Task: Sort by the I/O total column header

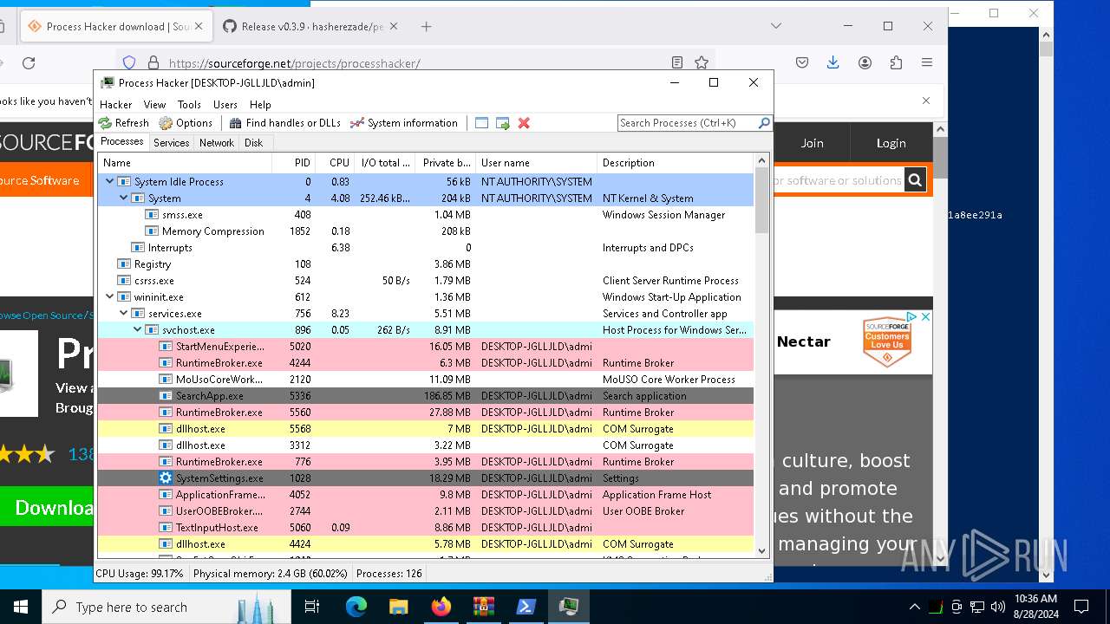Action: pos(385,163)
